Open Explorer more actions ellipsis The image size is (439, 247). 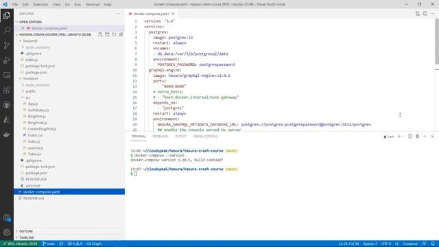click(118, 14)
